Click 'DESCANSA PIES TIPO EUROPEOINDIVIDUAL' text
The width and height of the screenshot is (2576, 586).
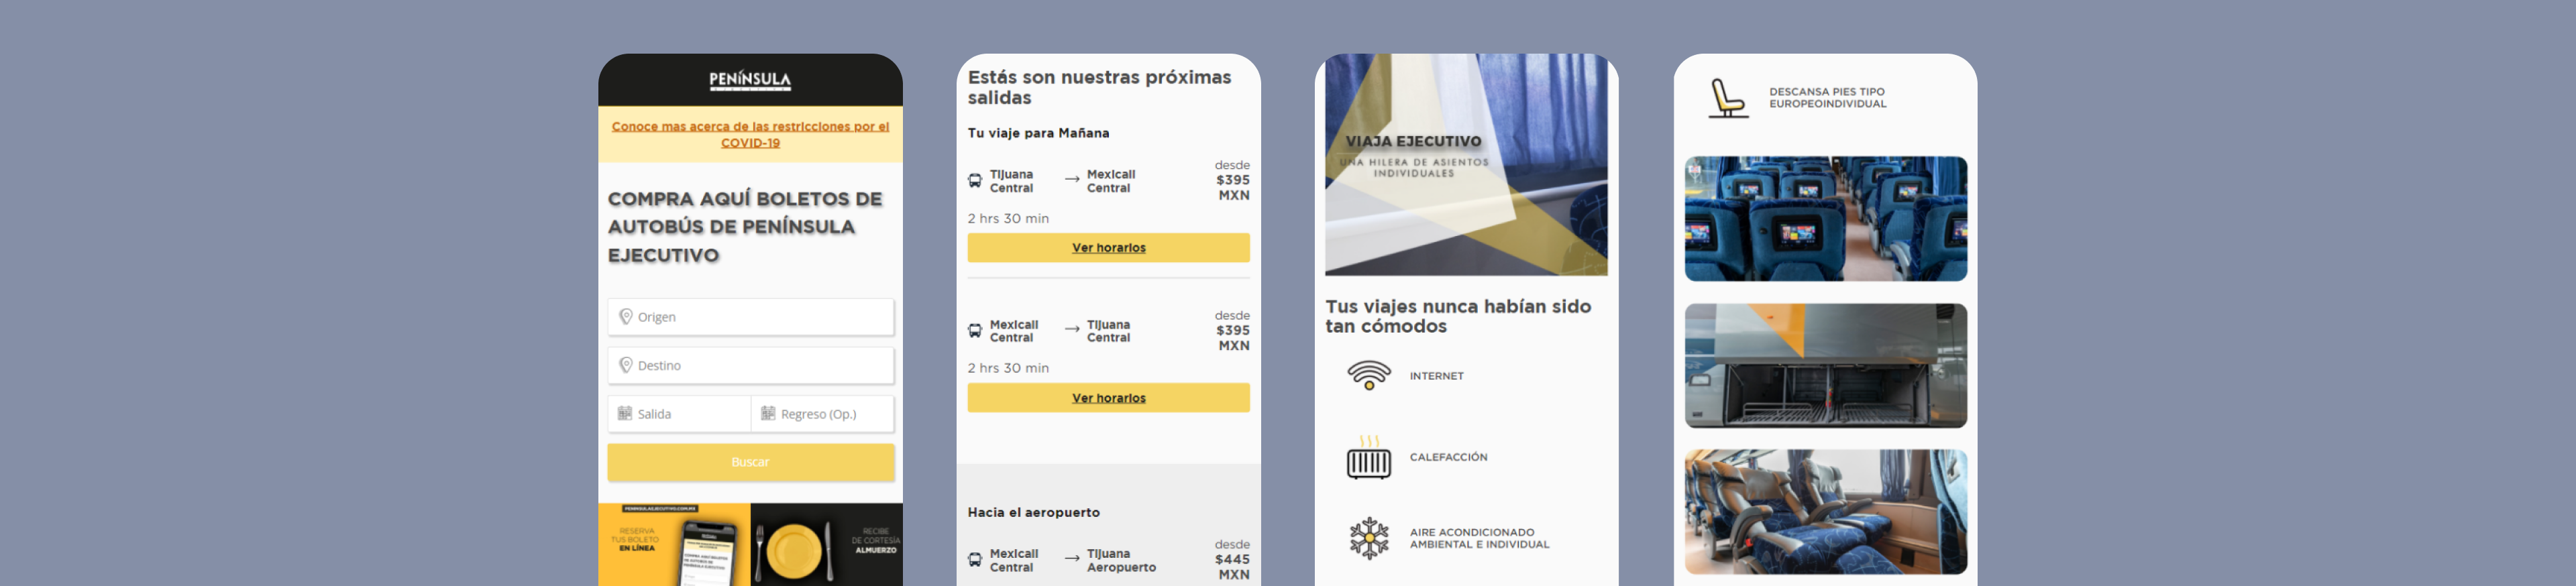click(x=1827, y=98)
